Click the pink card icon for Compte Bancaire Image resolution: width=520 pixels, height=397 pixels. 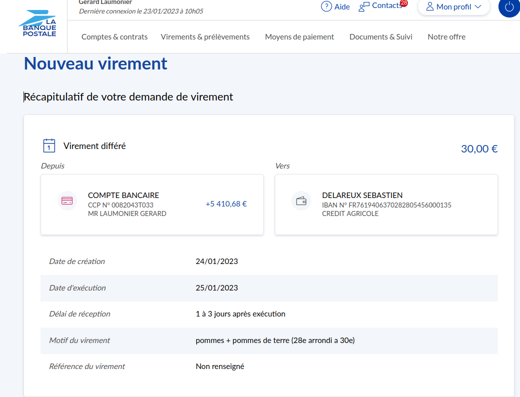click(x=67, y=201)
